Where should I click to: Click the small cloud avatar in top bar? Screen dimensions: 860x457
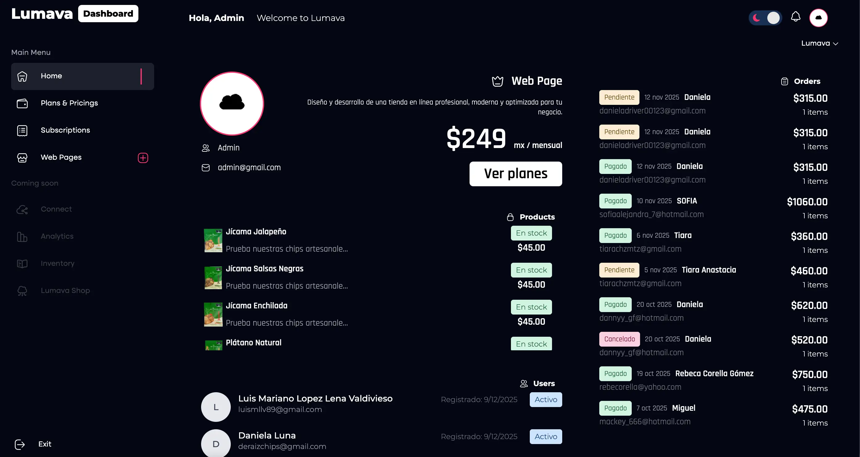click(x=818, y=18)
